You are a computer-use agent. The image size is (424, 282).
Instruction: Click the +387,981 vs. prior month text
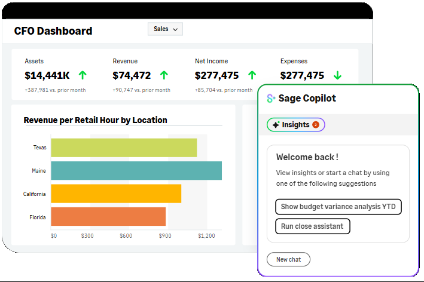[55, 90]
